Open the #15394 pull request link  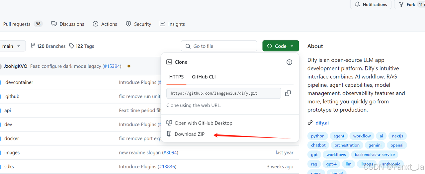[112, 66]
